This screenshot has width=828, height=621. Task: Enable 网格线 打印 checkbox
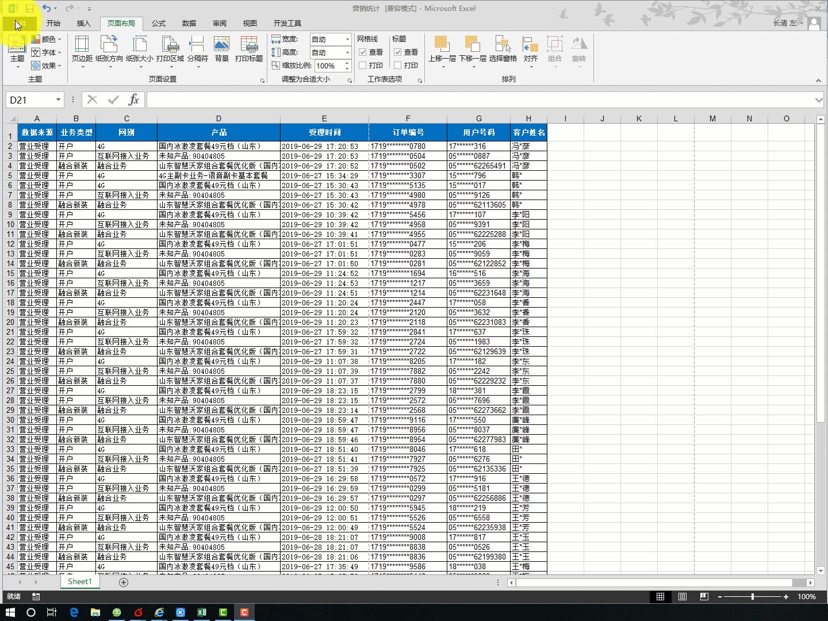(363, 66)
